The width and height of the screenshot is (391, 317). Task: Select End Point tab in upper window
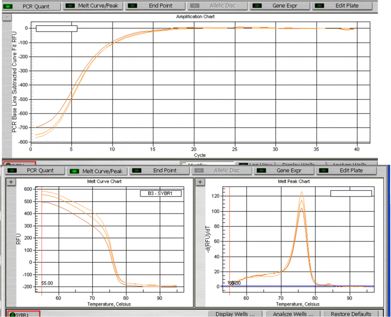tap(155, 6)
